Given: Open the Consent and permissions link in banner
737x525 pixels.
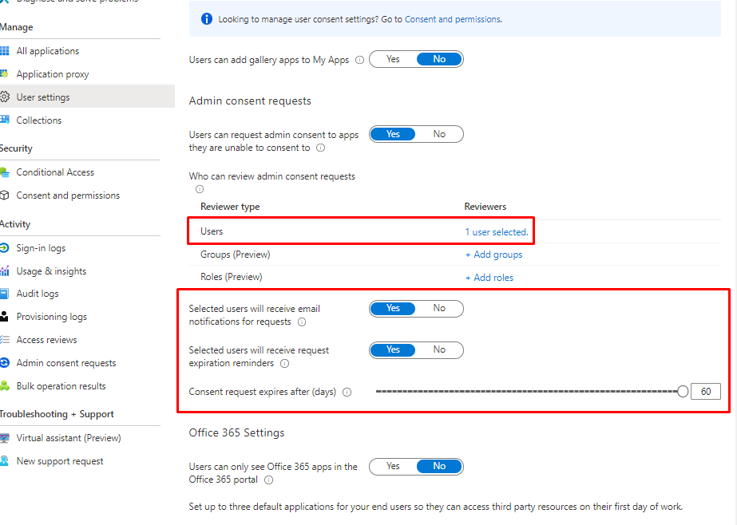Looking at the screenshot, I should tap(453, 19).
